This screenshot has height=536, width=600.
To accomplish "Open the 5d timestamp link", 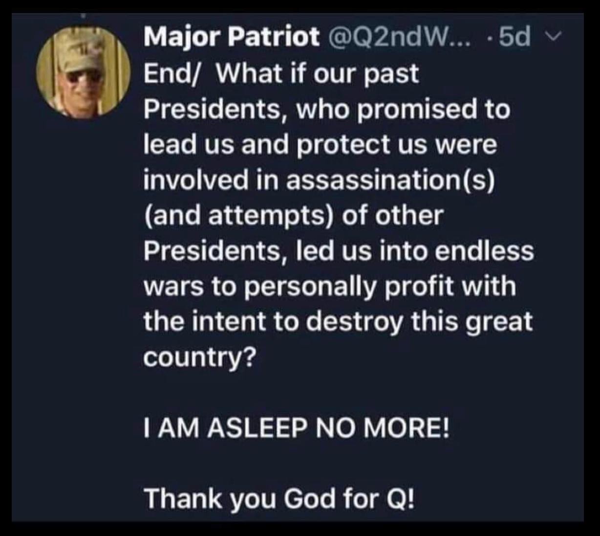I will 515,38.
